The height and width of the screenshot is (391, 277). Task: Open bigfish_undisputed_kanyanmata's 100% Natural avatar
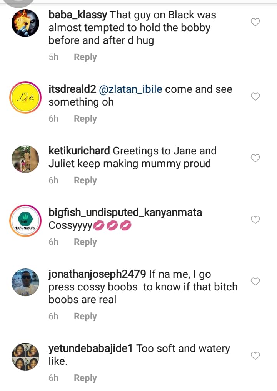click(x=25, y=221)
